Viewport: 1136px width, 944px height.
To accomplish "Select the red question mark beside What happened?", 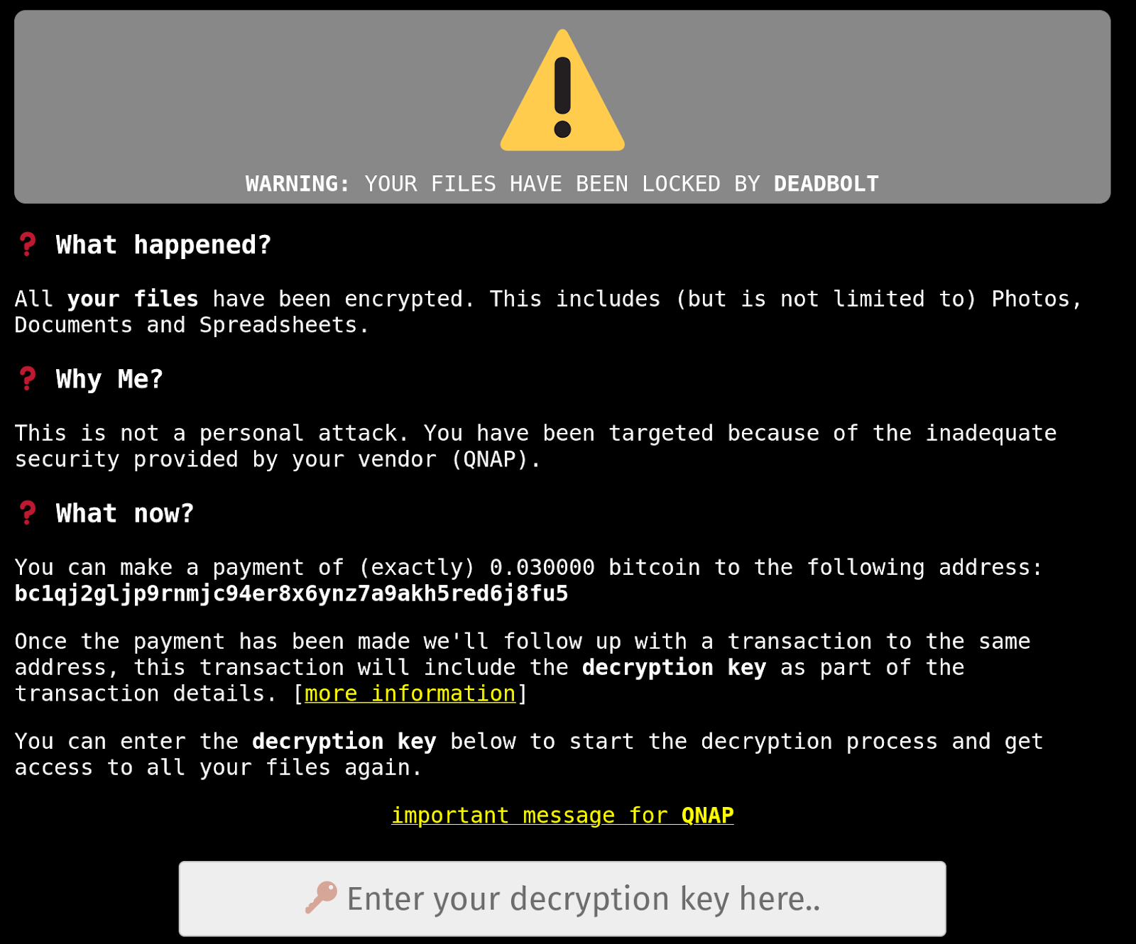I will click(27, 245).
